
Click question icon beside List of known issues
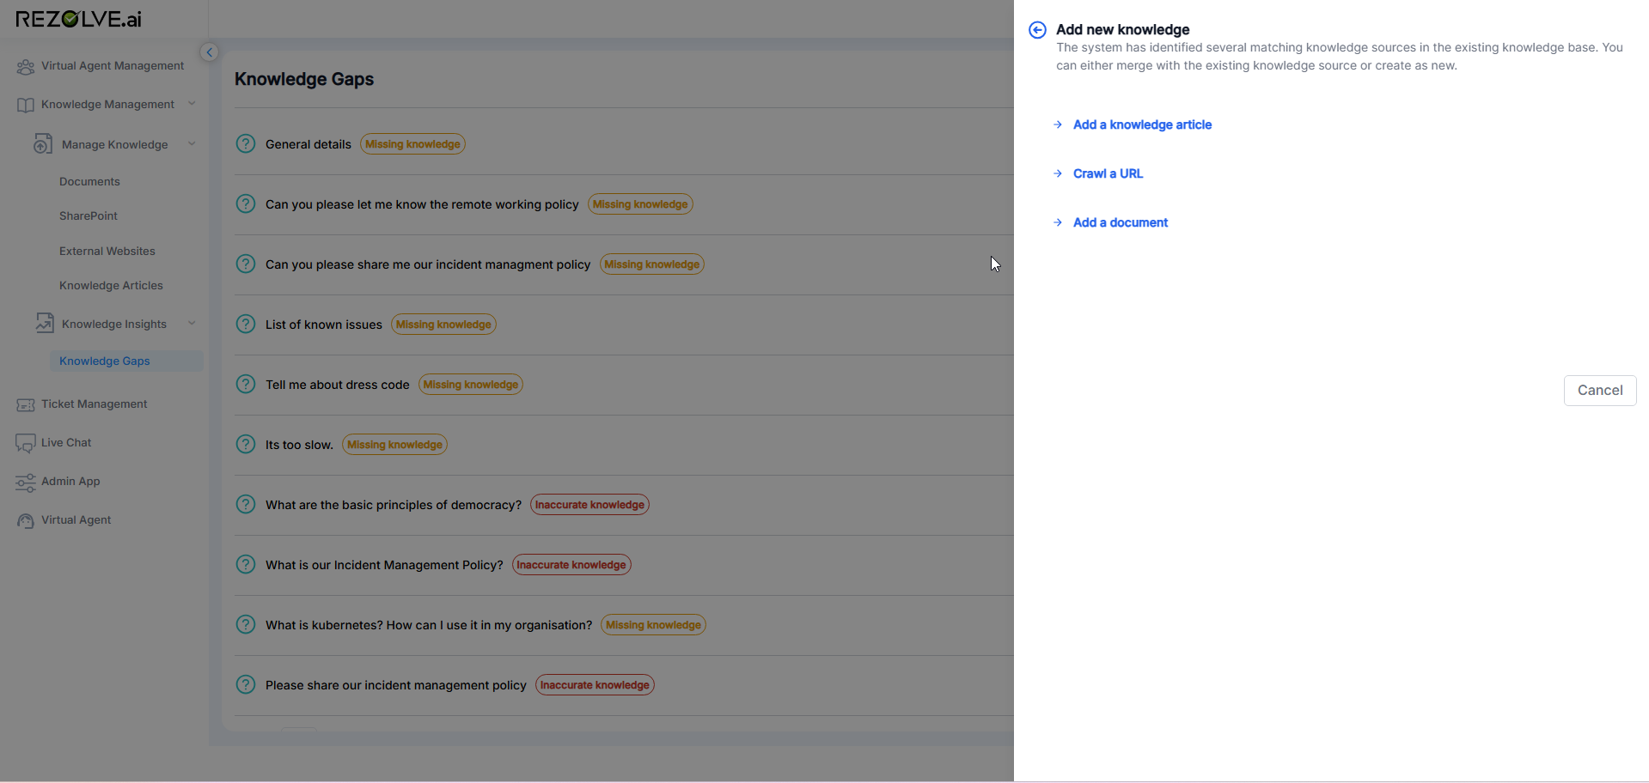(x=246, y=324)
